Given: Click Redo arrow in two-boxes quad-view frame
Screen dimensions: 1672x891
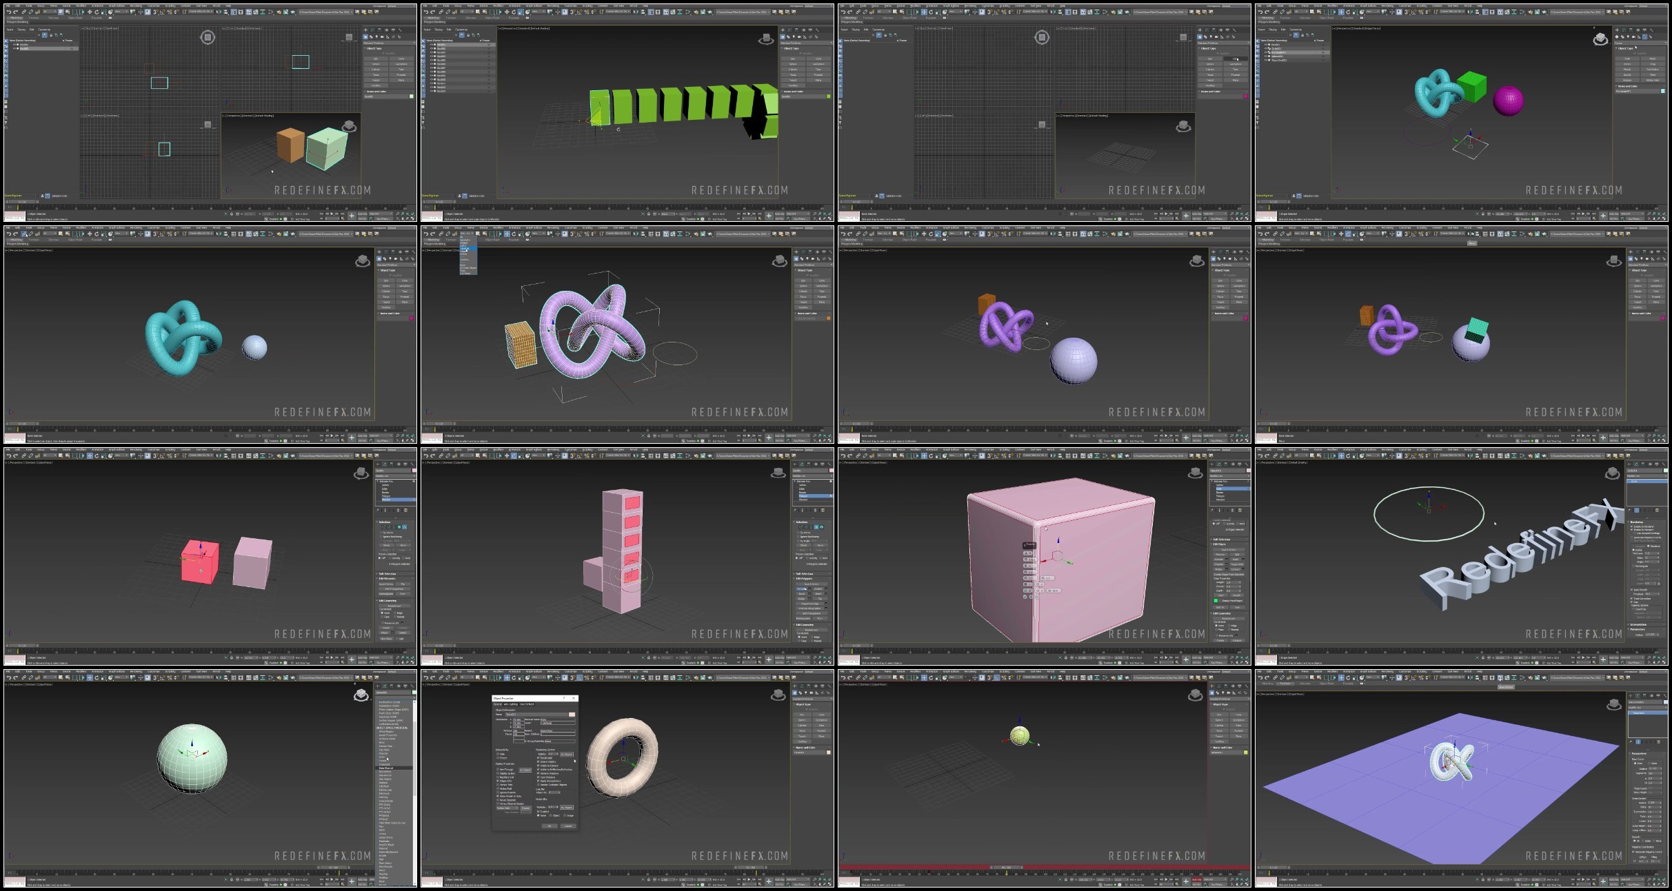Looking at the screenshot, I should [x=16, y=12].
